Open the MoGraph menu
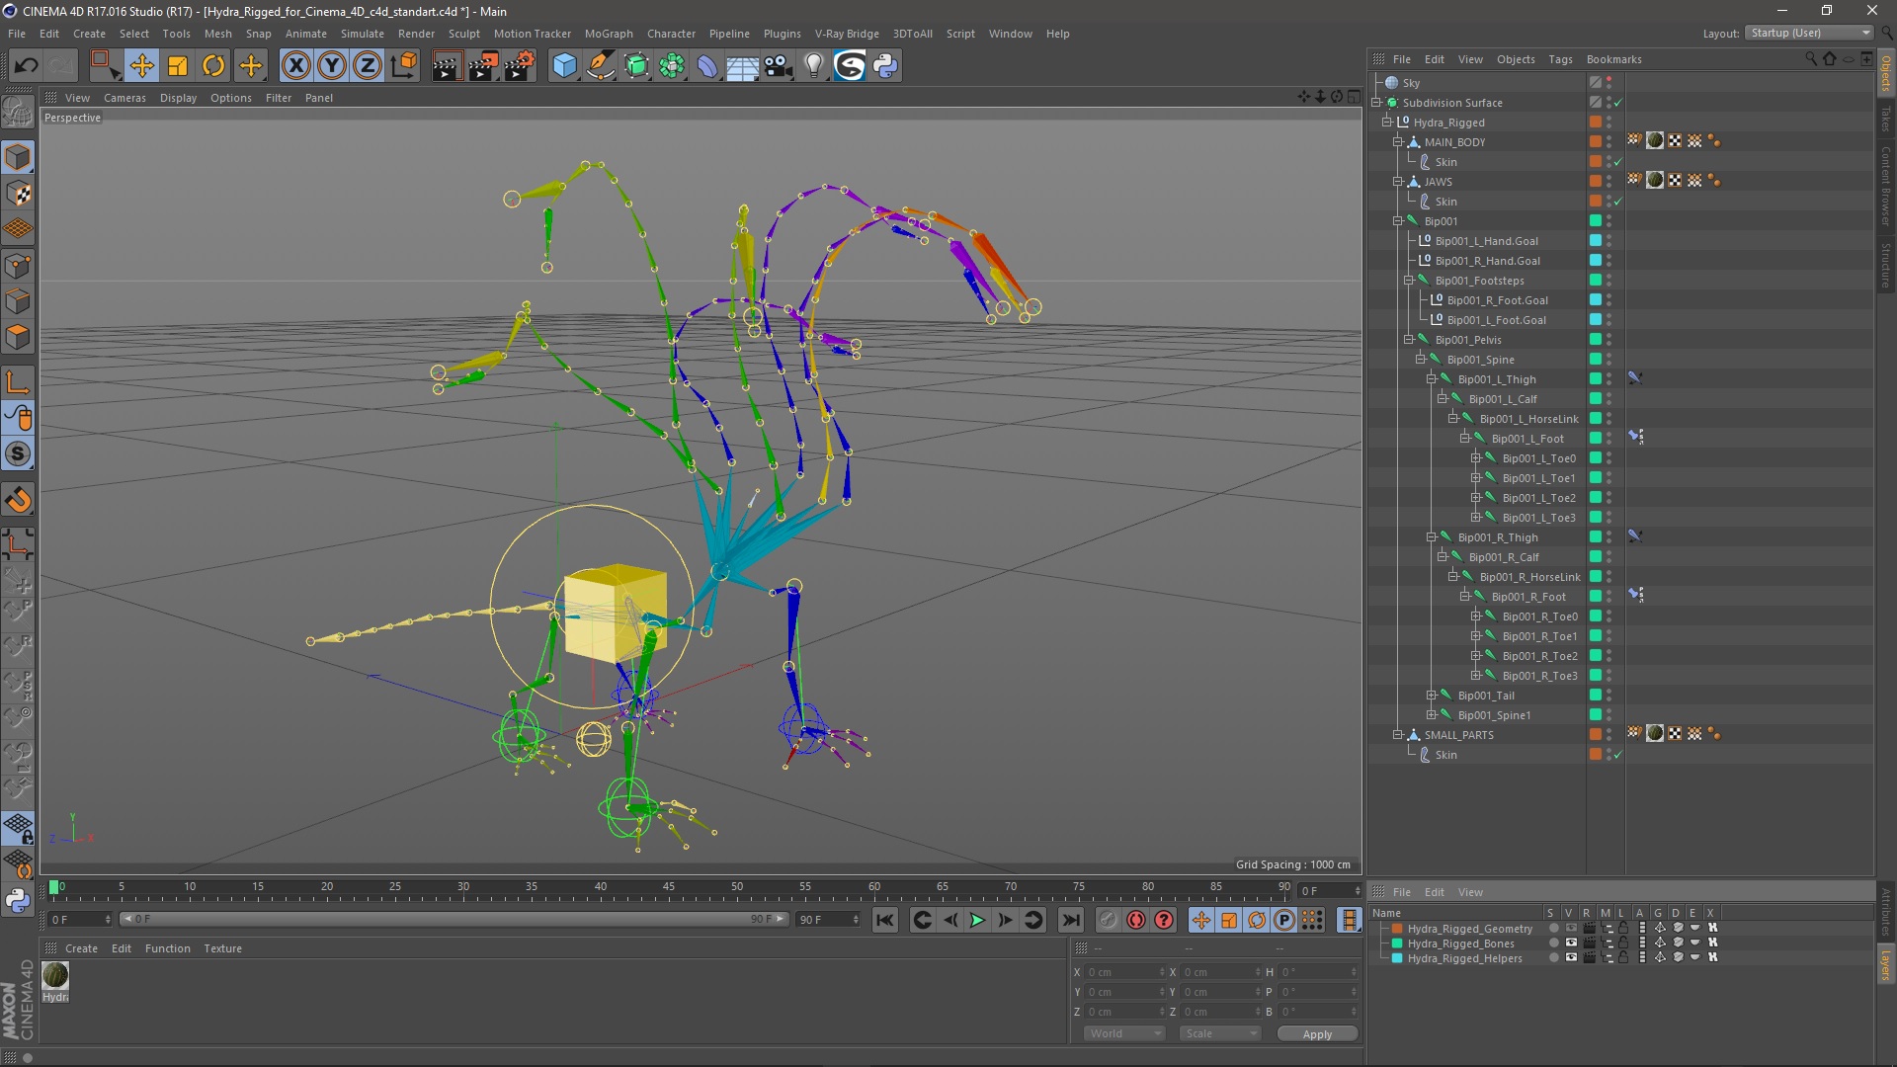1897x1067 pixels. pos(609,34)
